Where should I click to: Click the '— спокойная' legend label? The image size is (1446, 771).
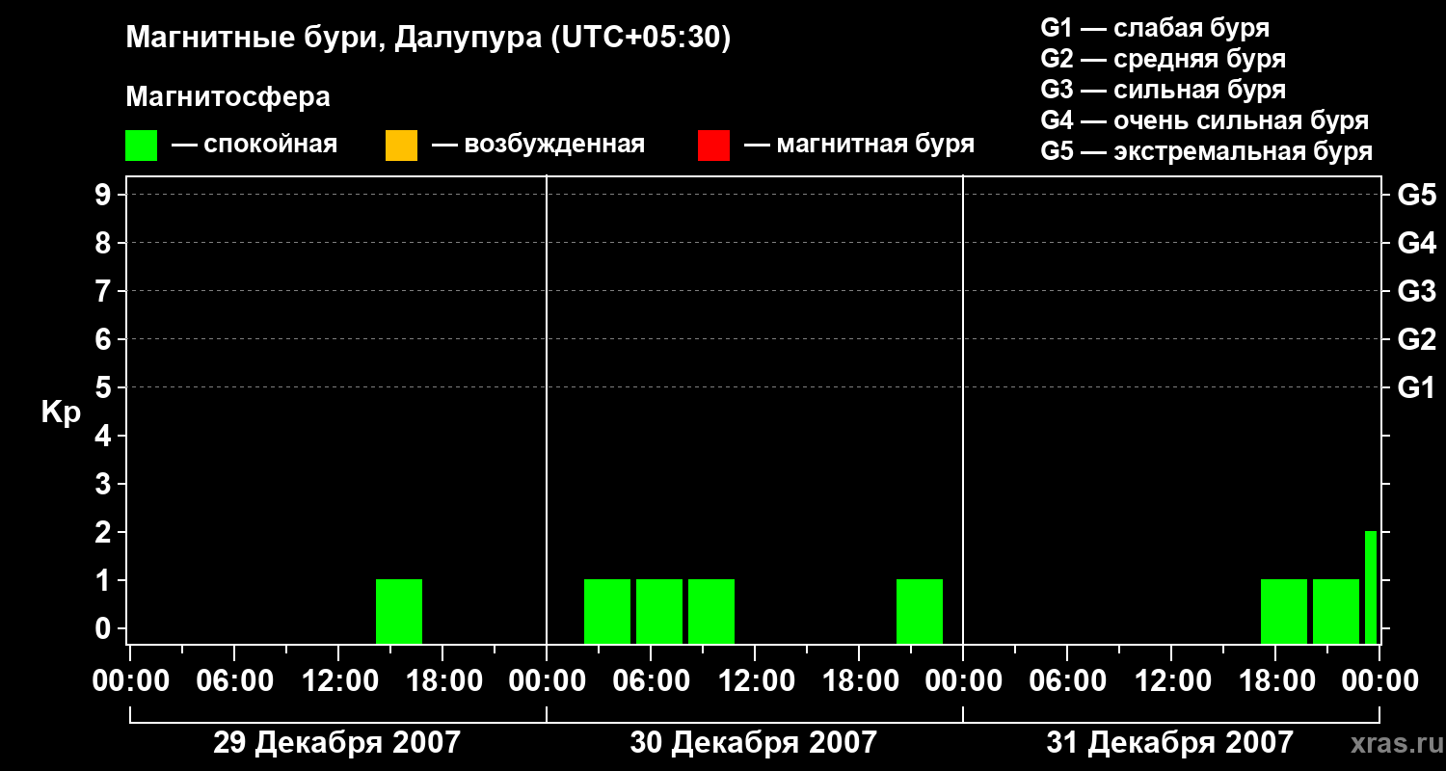pyautogui.click(x=254, y=146)
